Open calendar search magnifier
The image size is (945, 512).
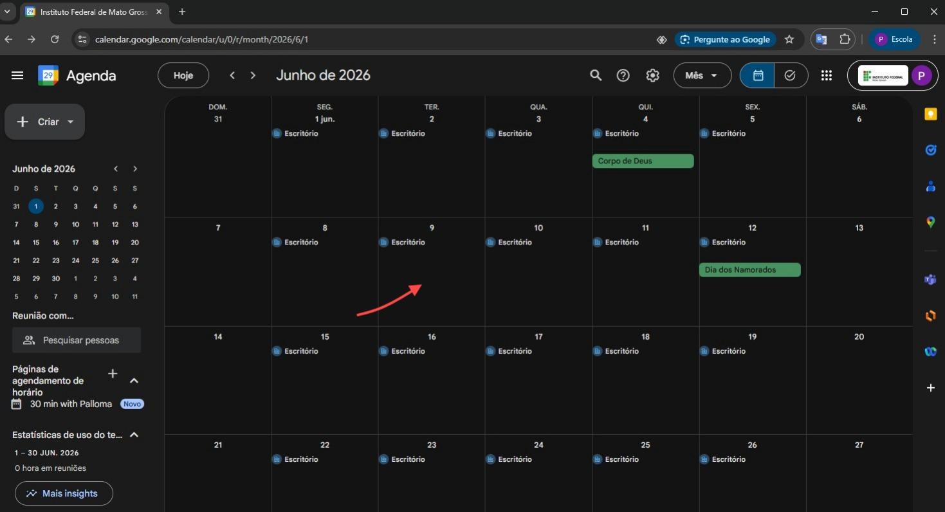[x=596, y=75]
